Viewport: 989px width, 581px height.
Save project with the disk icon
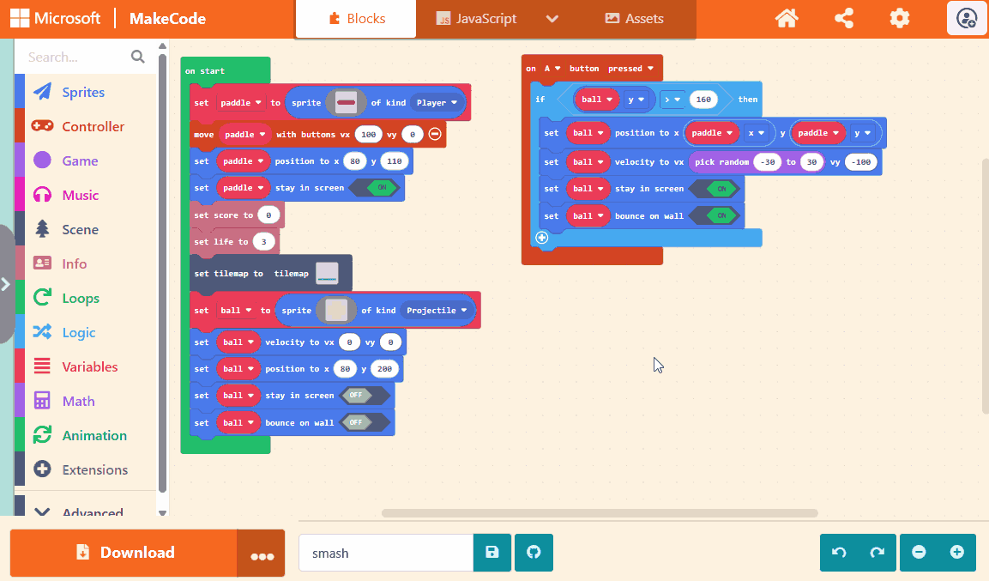point(492,553)
